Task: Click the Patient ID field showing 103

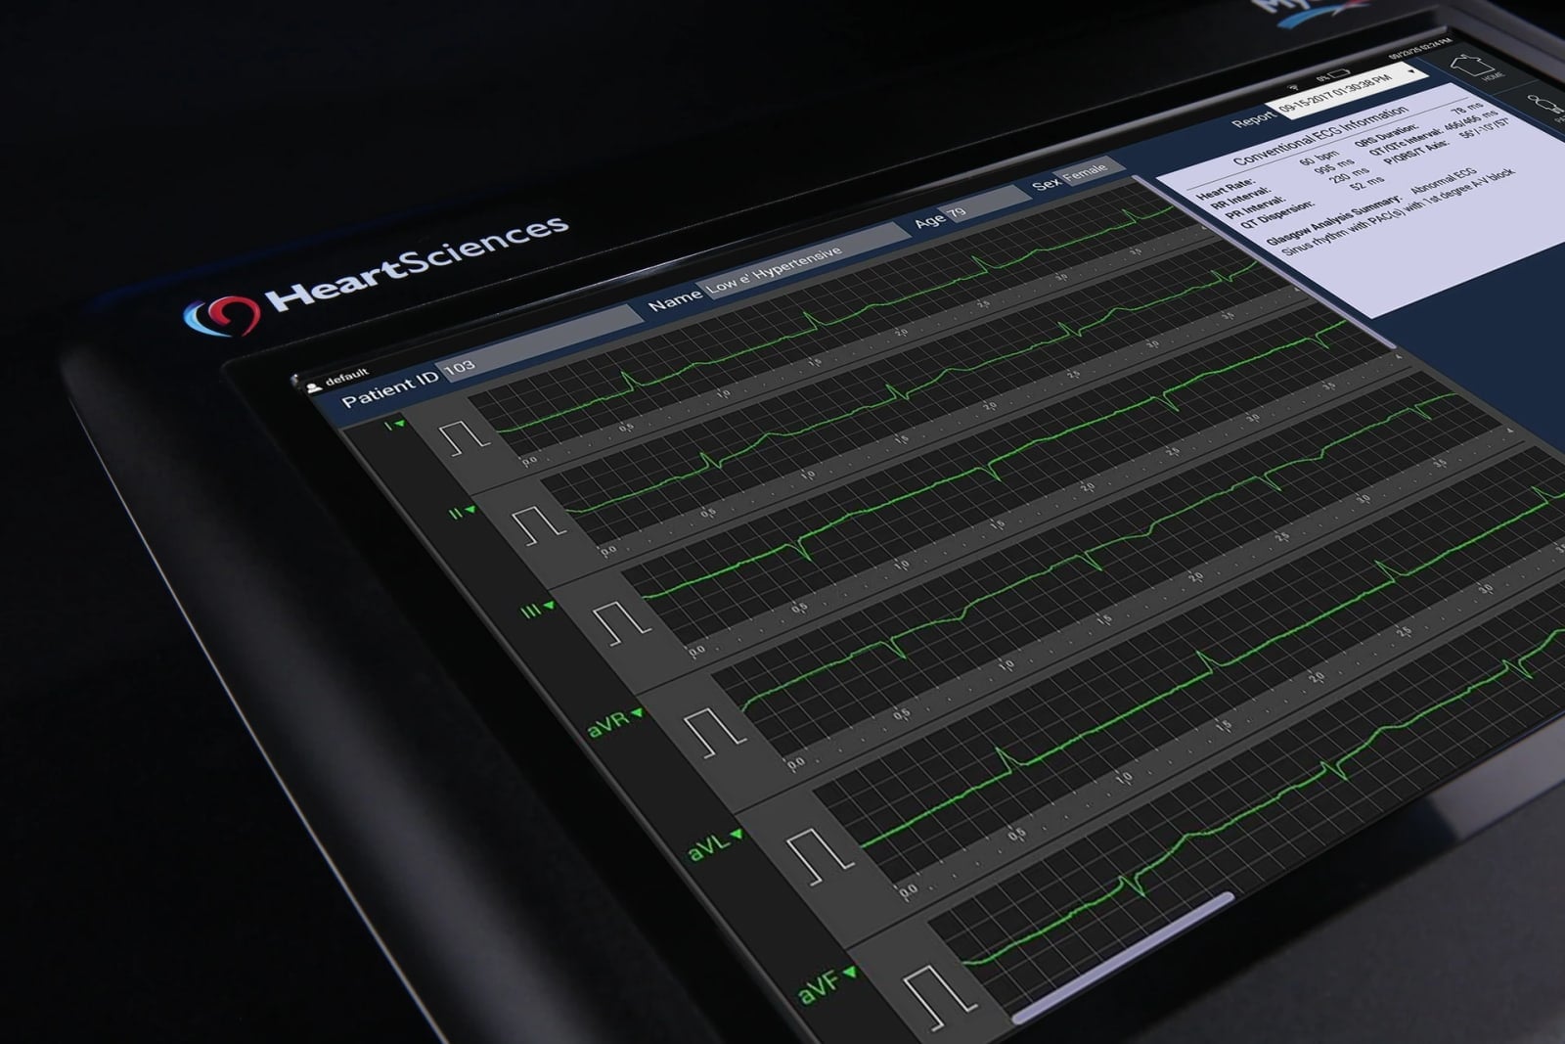Action: [540, 343]
